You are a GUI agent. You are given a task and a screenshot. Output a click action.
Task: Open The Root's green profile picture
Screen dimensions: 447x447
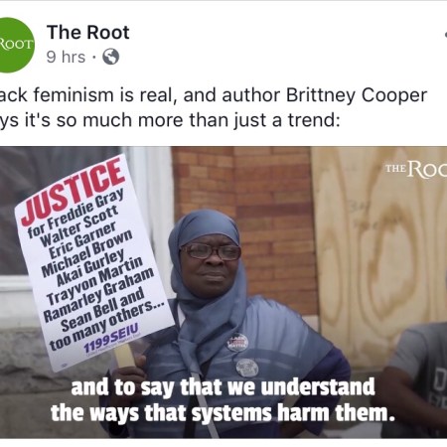pyautogui.click(x=15, y=45)
